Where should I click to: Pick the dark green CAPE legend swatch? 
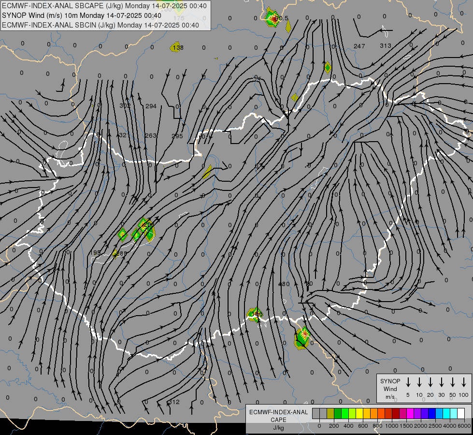[x=338, y=414]
